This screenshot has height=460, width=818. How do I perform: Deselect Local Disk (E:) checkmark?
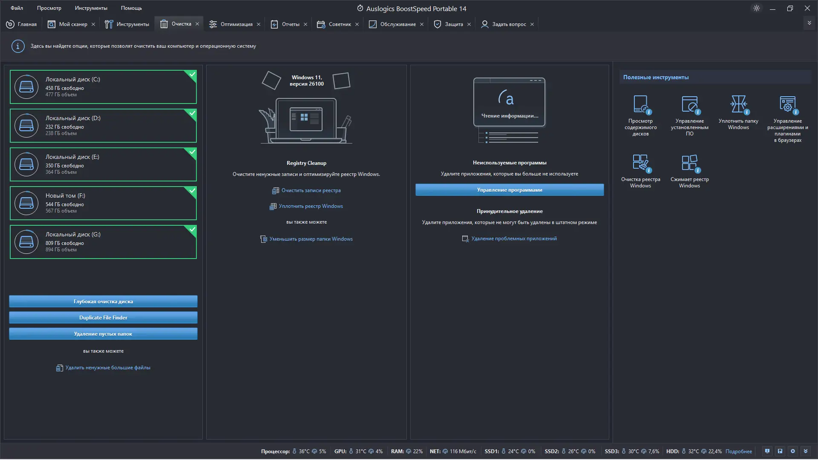click(x=193, y=152)
